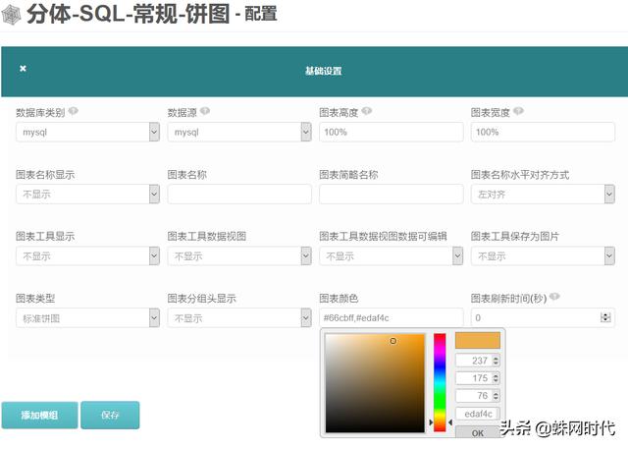Click the 图表颜色 field with #66cbff,#edaf4c
628x449 pixels.
click(x=392, y=318)
